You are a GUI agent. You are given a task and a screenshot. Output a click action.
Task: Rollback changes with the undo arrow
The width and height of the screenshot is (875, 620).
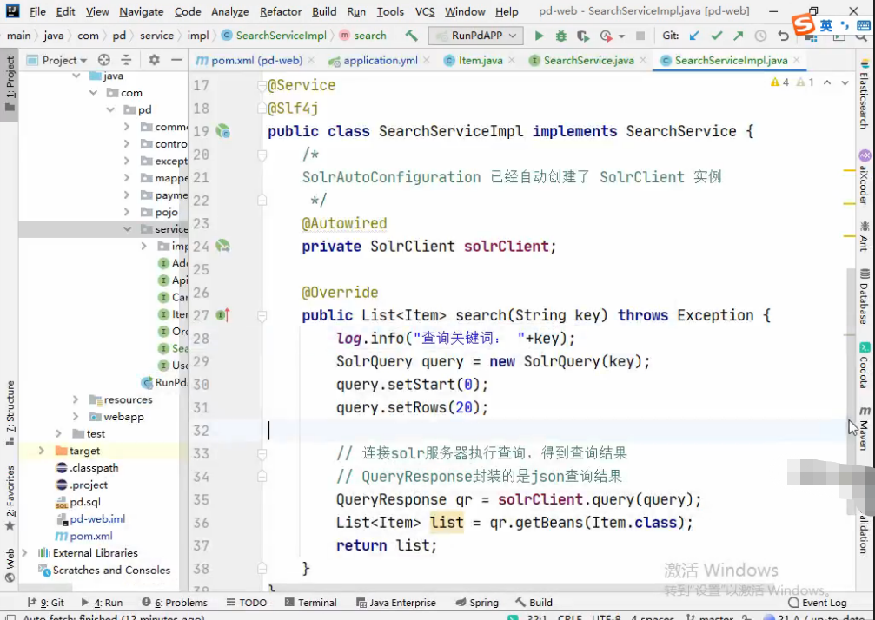point(784,36)
